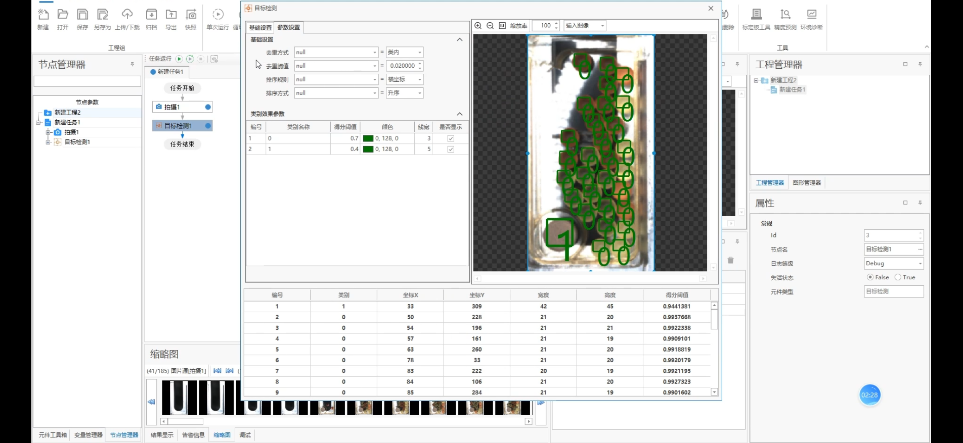Click the 节点管理器 search input field

(x=87, y=81)
